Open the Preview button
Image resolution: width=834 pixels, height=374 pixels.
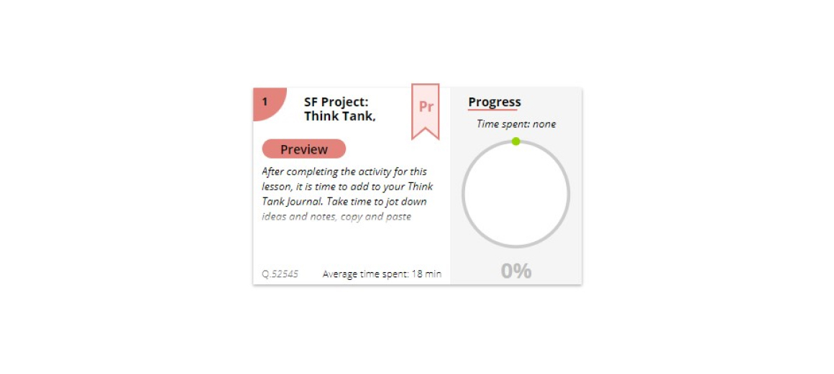click(303, 149)
